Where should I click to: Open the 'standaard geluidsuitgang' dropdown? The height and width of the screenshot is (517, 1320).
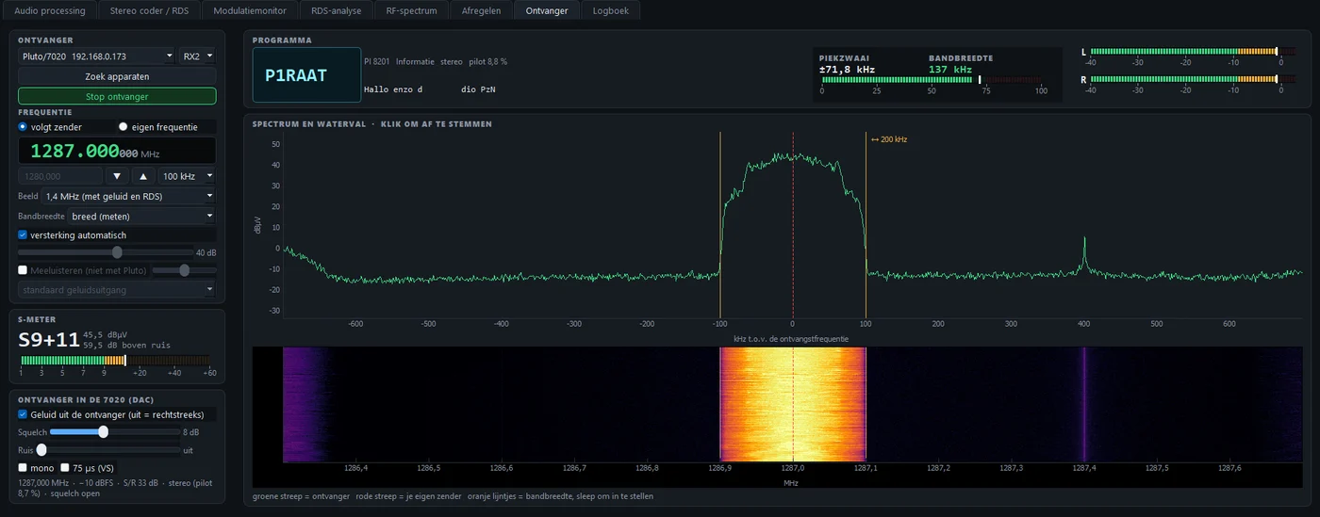click(117, 290)
